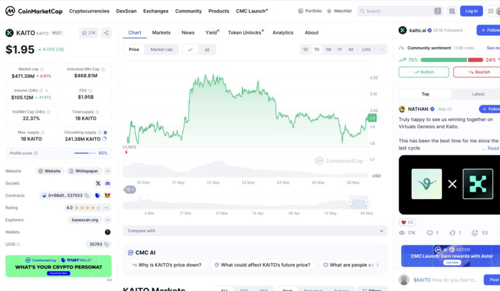Screen dimensions: 500x291
Task: Expand the Compare with dropdown
Action: [382, 230]
